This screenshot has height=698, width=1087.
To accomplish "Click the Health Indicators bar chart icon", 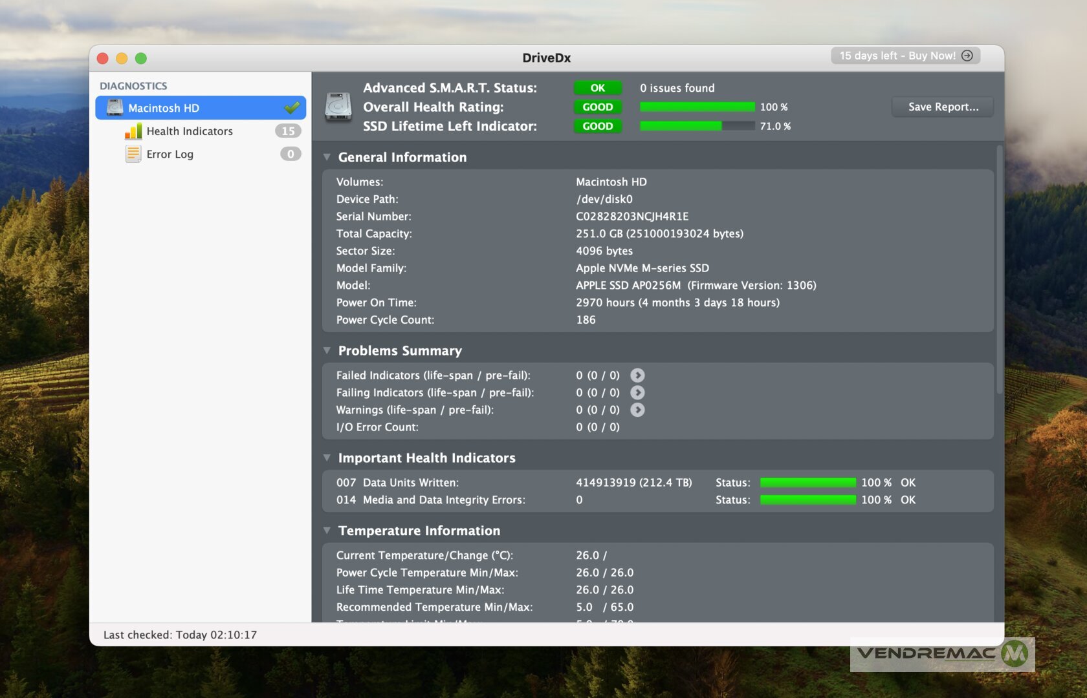I will (x=133, y=131).
